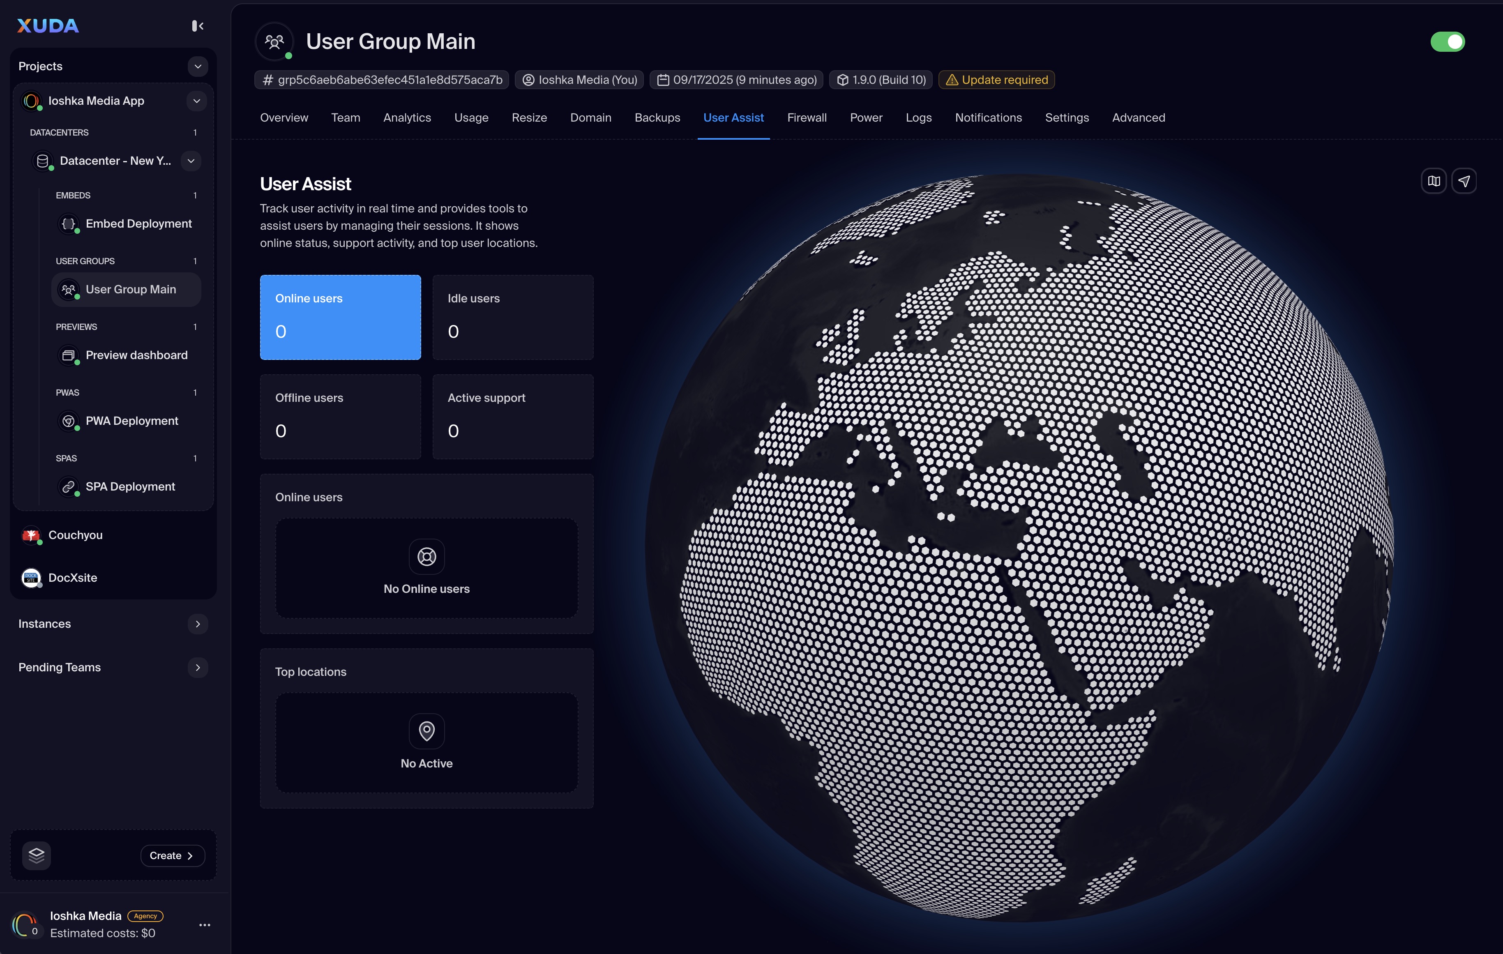Collapse the sidebar with the collapse icon
The height and width of the screenshot is (954, 1503).
[198, 25]
